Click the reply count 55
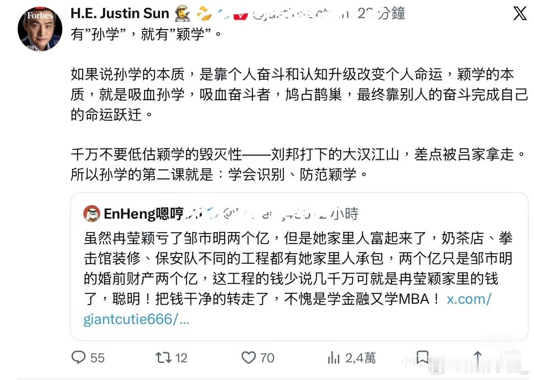Image resolution: width=534 pixels, height=380 pixels. click(x=97, y=358)
